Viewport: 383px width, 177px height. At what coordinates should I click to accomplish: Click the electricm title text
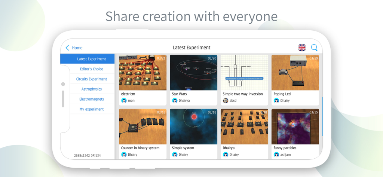coord(128,94)
